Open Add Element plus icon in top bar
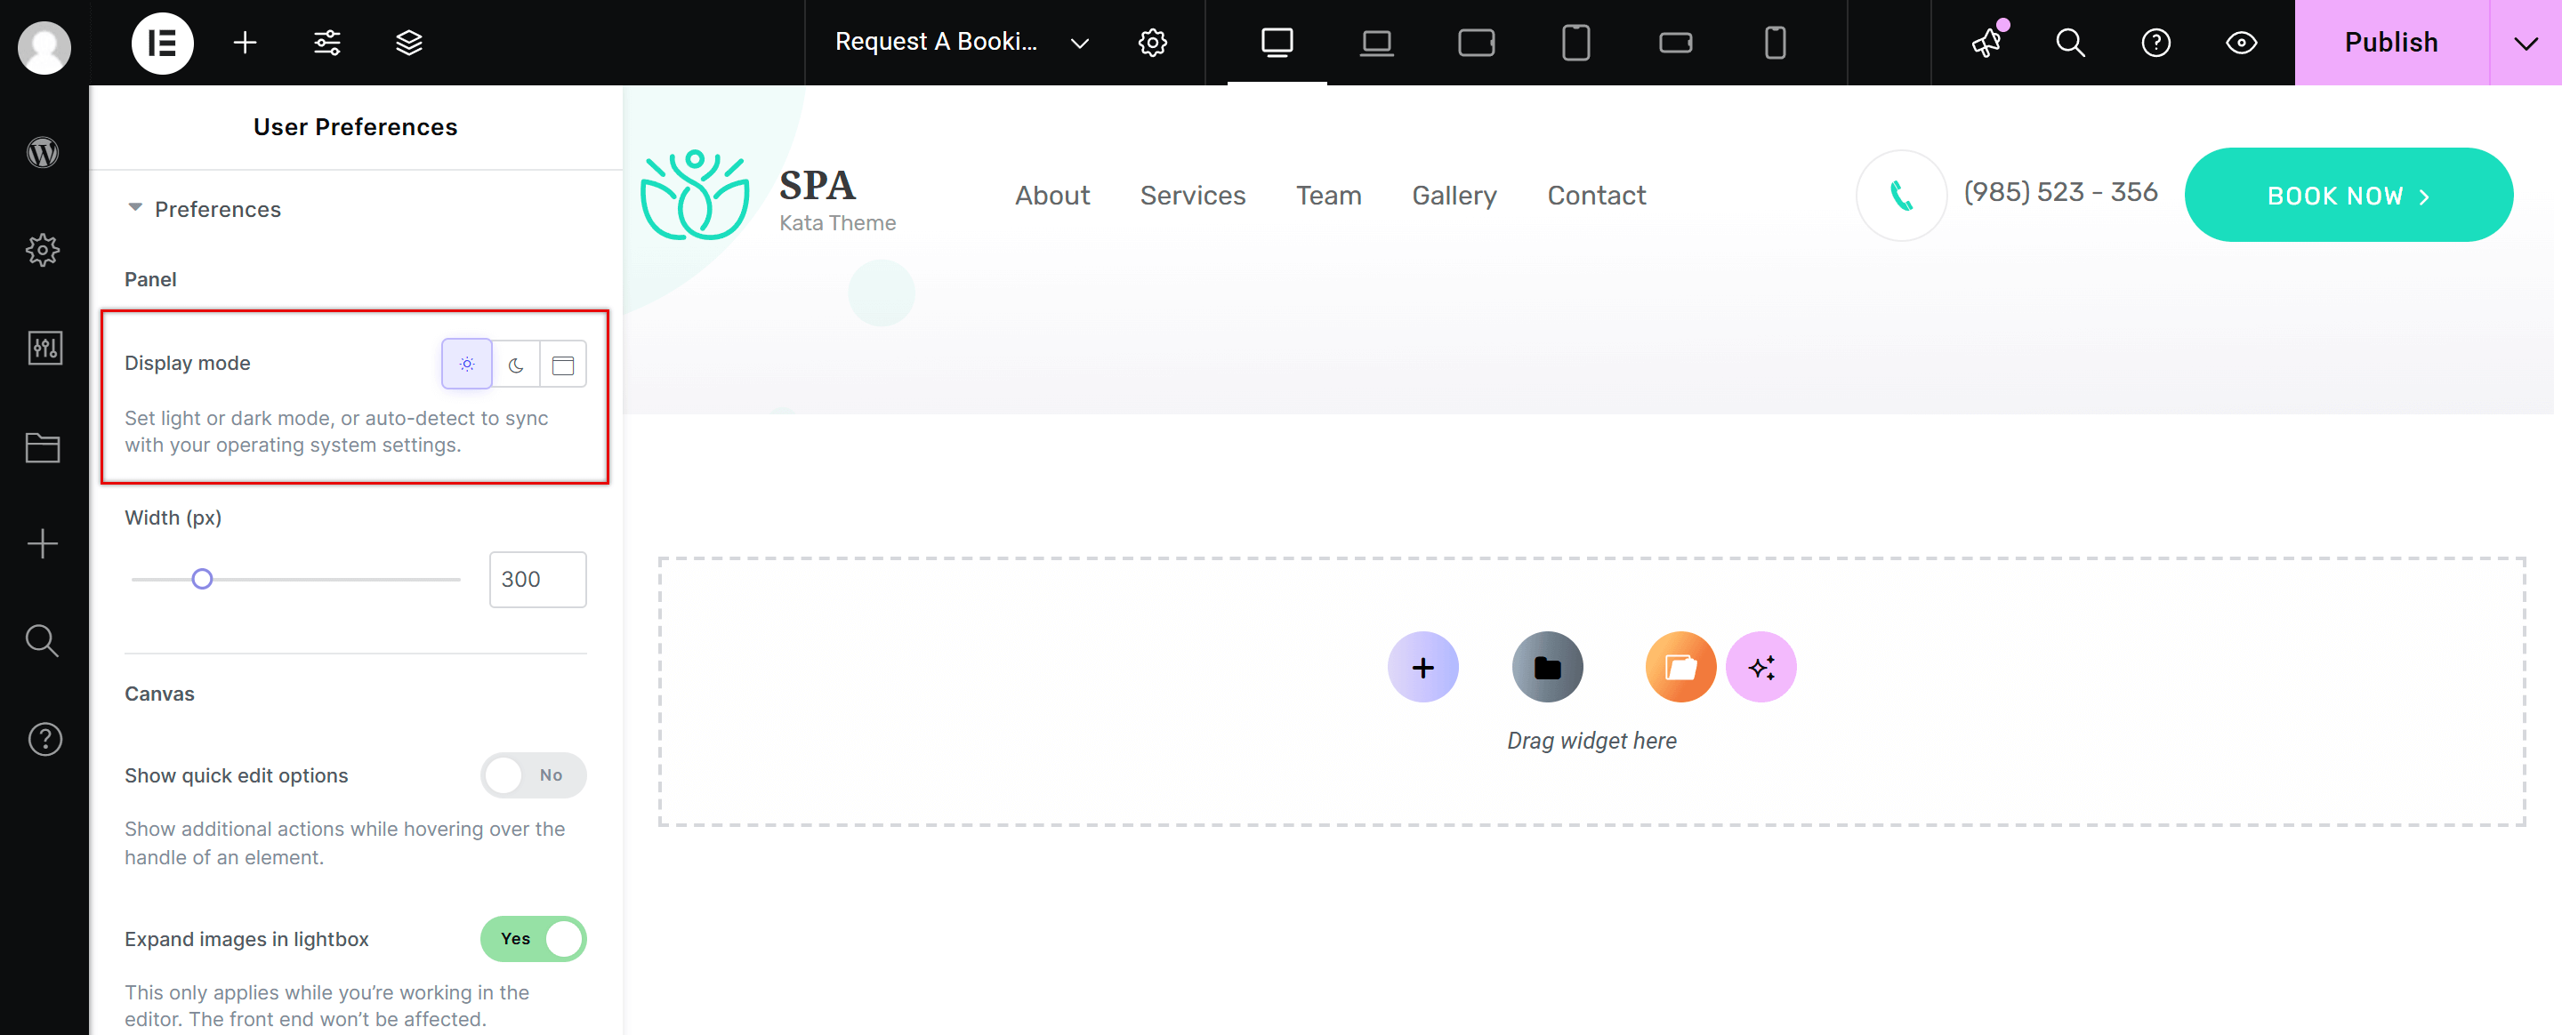The height and width of the screenshot is (1035, 2562). point(245,43)
